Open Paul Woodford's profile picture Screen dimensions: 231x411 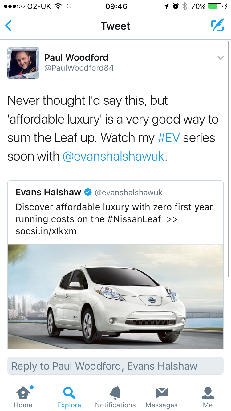pyautogui.click(x=23, y=63)
